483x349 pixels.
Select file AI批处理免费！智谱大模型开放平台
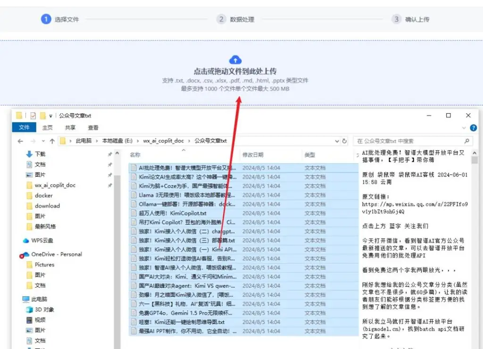[243, 168]
